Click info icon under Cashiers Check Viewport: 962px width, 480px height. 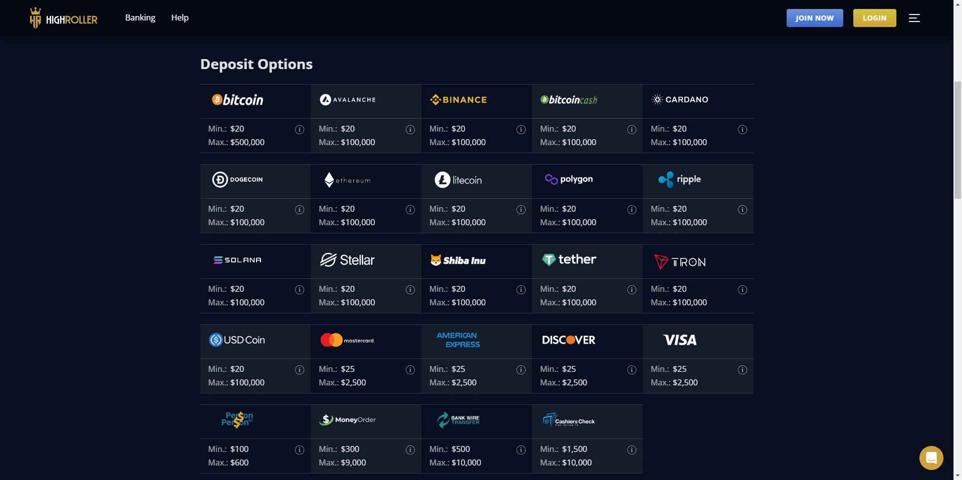pos(632,450)
